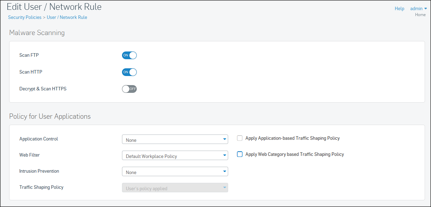
Task: Click the Application Control text label
Action: (39, 139)
